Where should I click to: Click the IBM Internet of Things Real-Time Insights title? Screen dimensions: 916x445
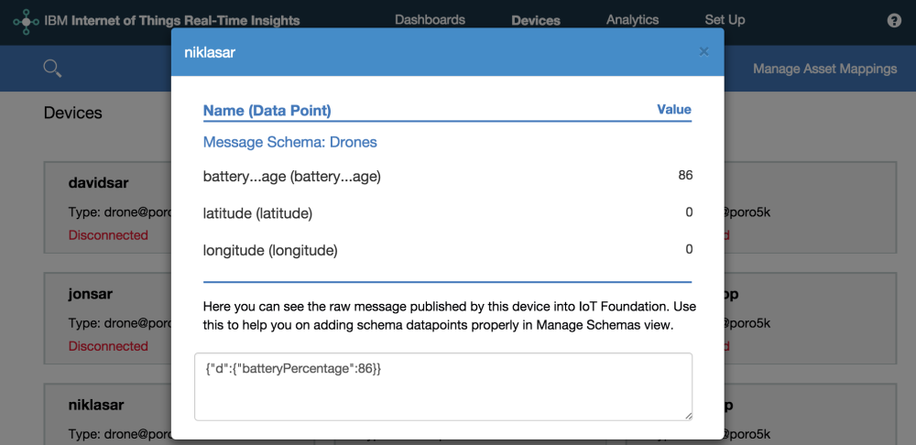coord(172,21)
